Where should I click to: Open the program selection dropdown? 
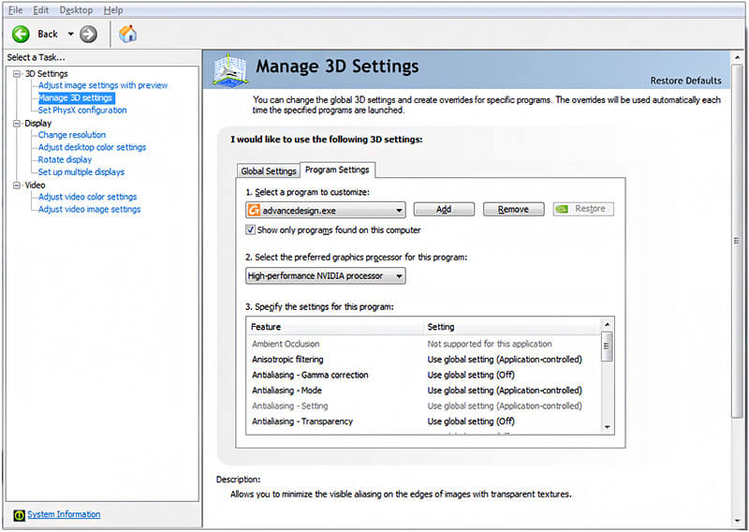(325, 210)
